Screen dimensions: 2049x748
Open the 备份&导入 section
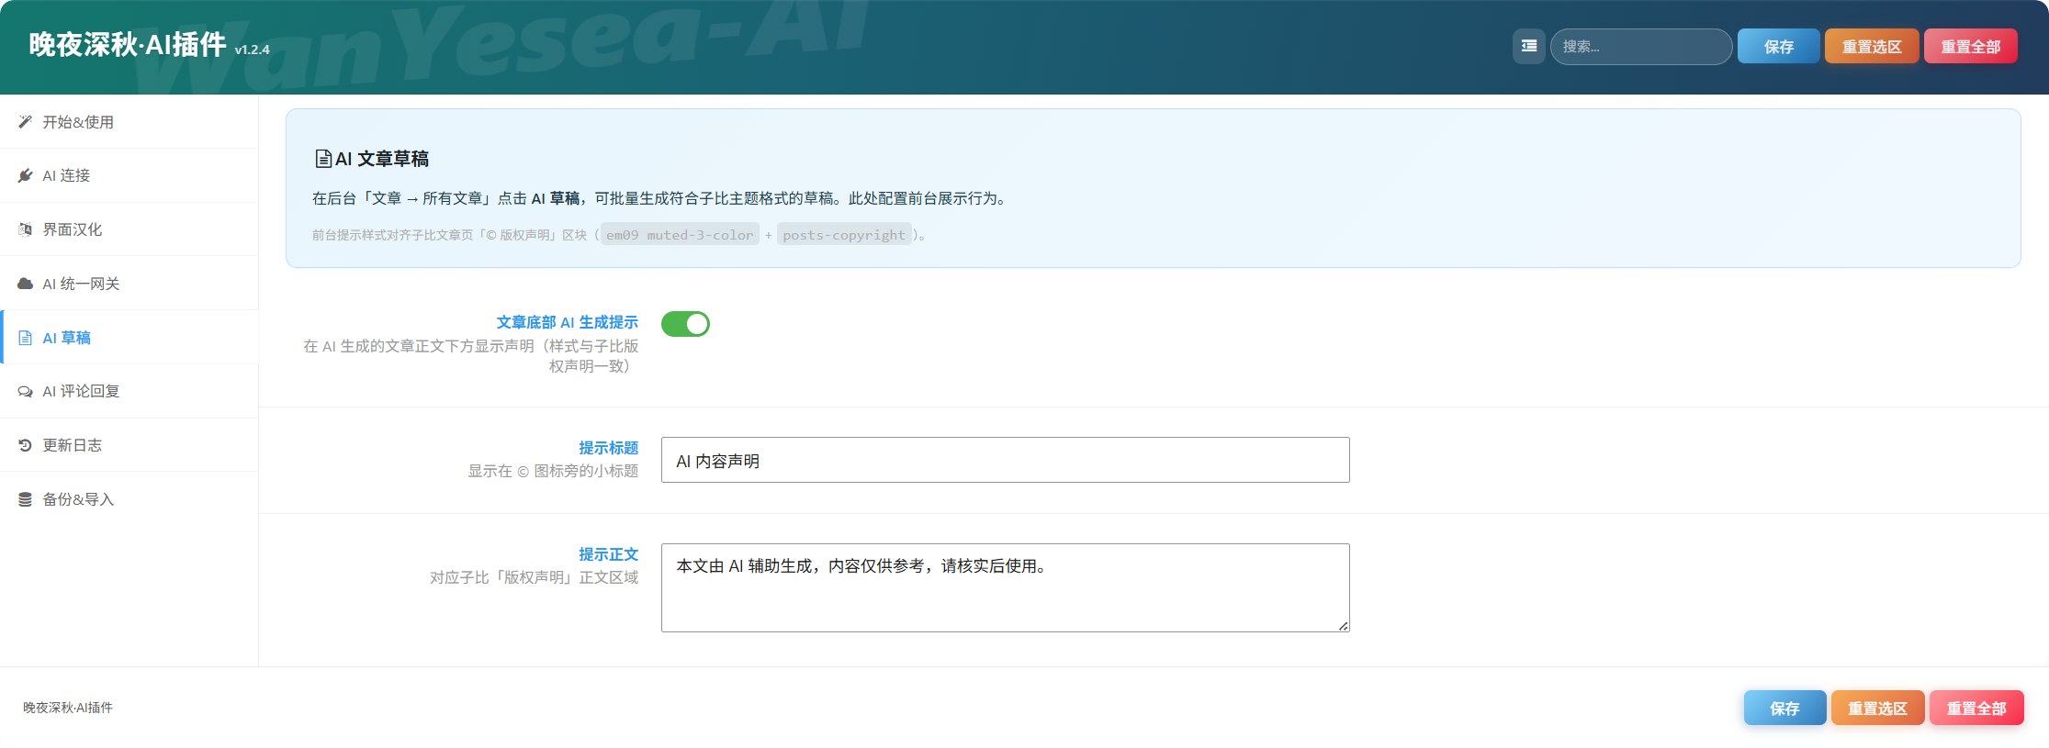click(129, 499)
